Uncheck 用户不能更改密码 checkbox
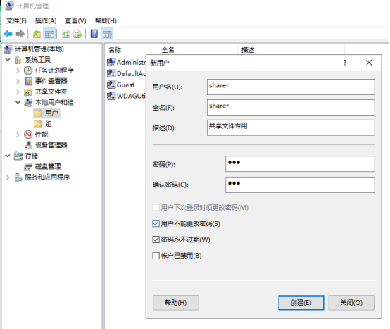Image resolution: width=390 pixels, height=329 pixels. coord(156,223)
